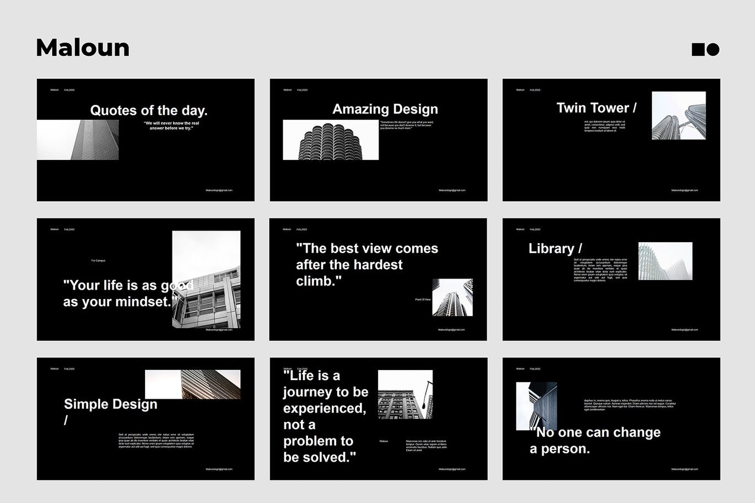Click the library building photo
The height and width of the screenshot is (503, 755).
[x=665, y=261]
